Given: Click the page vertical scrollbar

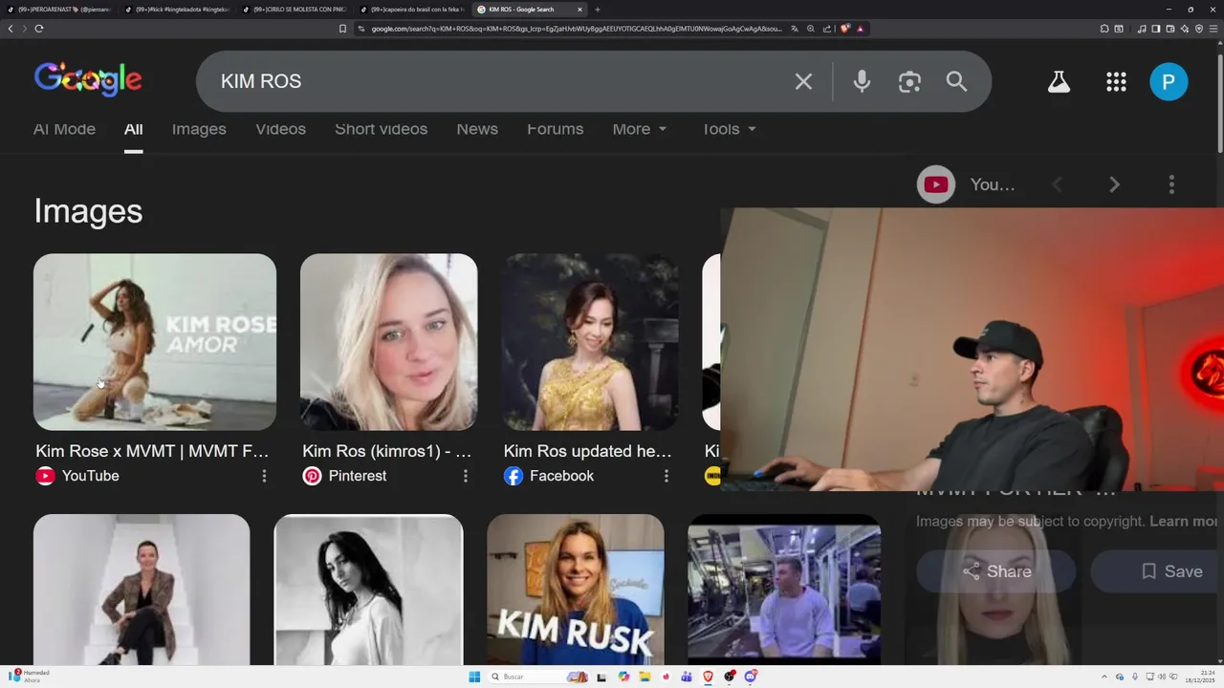Looking at the screenshot, I should click(1219, 105).
